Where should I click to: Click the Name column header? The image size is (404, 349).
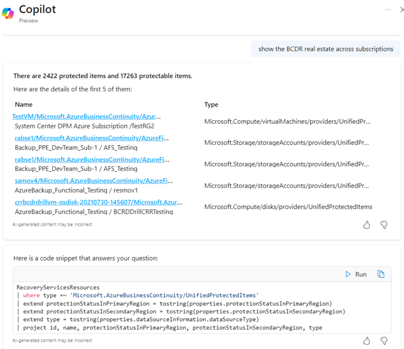click(x=24, y=104)
